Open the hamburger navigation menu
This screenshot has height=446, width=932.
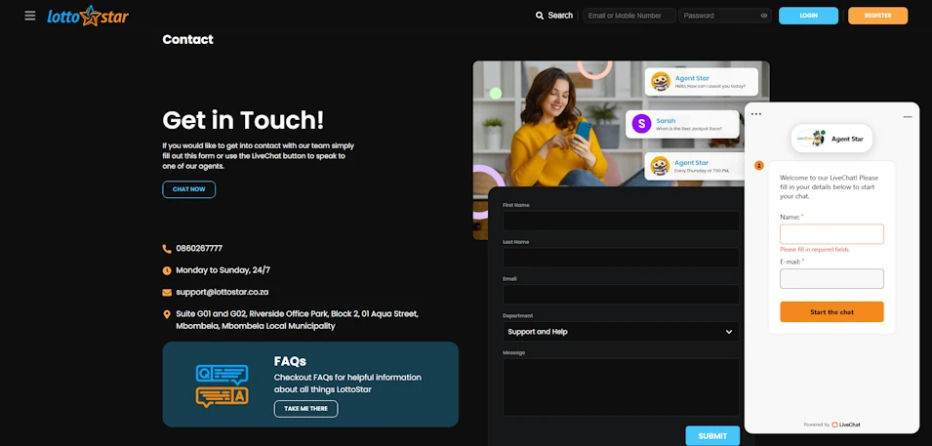click(x=29, y=16)
